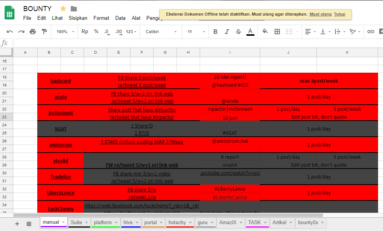Open the Alat menu

[136, 18]
